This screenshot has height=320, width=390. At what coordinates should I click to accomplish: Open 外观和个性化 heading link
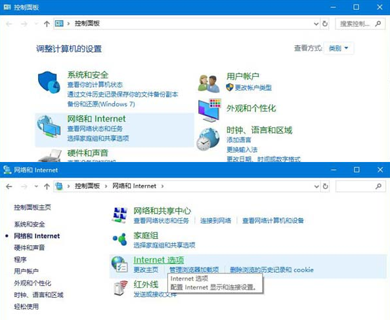(251, 108)
